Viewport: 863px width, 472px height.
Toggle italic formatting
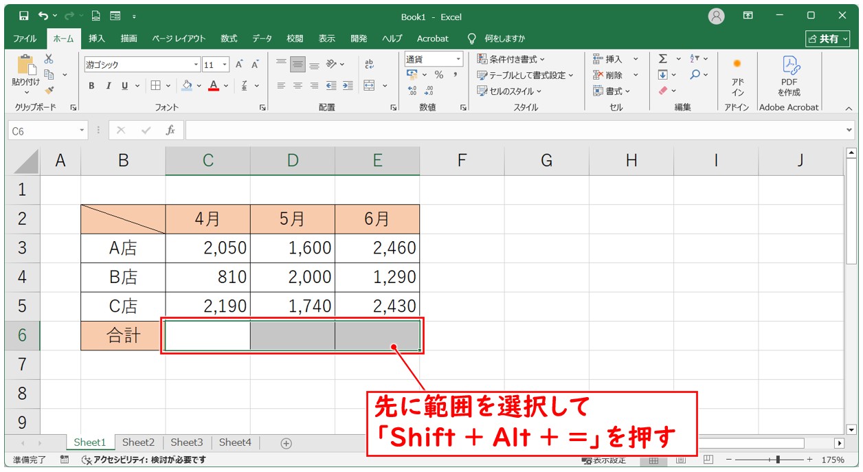pos(108,86)
